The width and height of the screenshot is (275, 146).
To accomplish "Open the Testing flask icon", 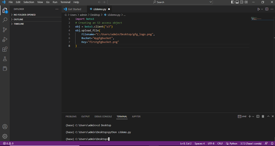I will (5, 59).
